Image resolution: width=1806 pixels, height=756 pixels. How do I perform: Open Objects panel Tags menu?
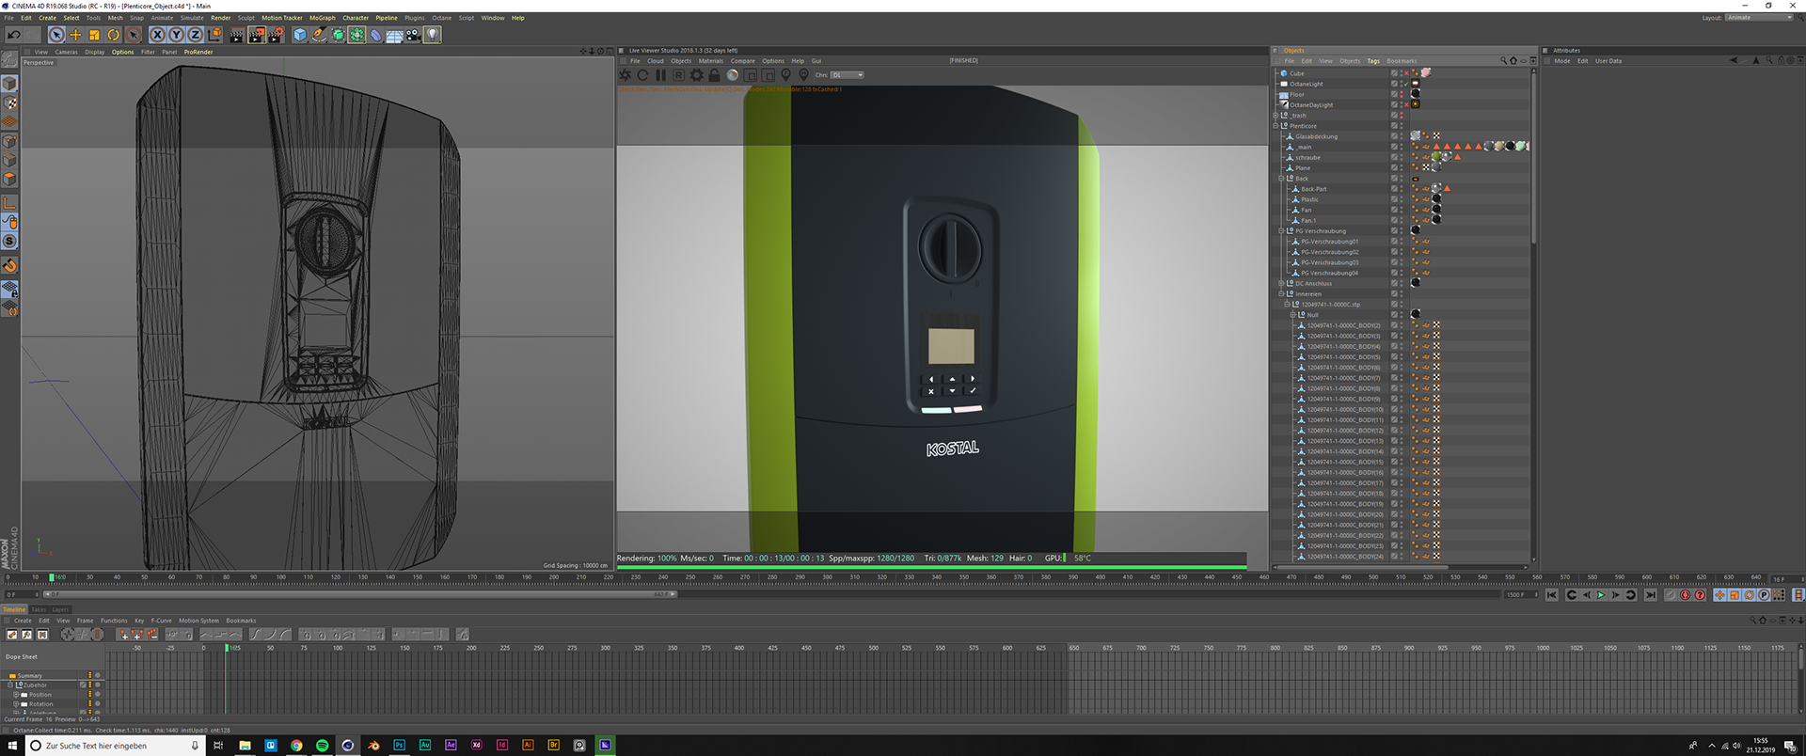pyautogui.click(x=1373, y=61)
